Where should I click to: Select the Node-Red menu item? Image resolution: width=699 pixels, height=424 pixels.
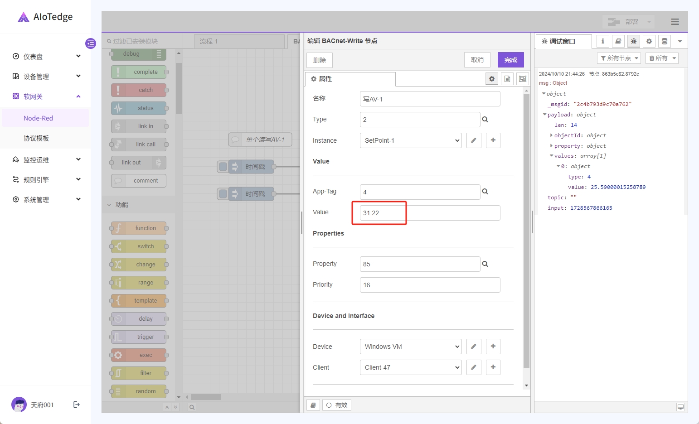pyautogui.click(x=39, y=118)
